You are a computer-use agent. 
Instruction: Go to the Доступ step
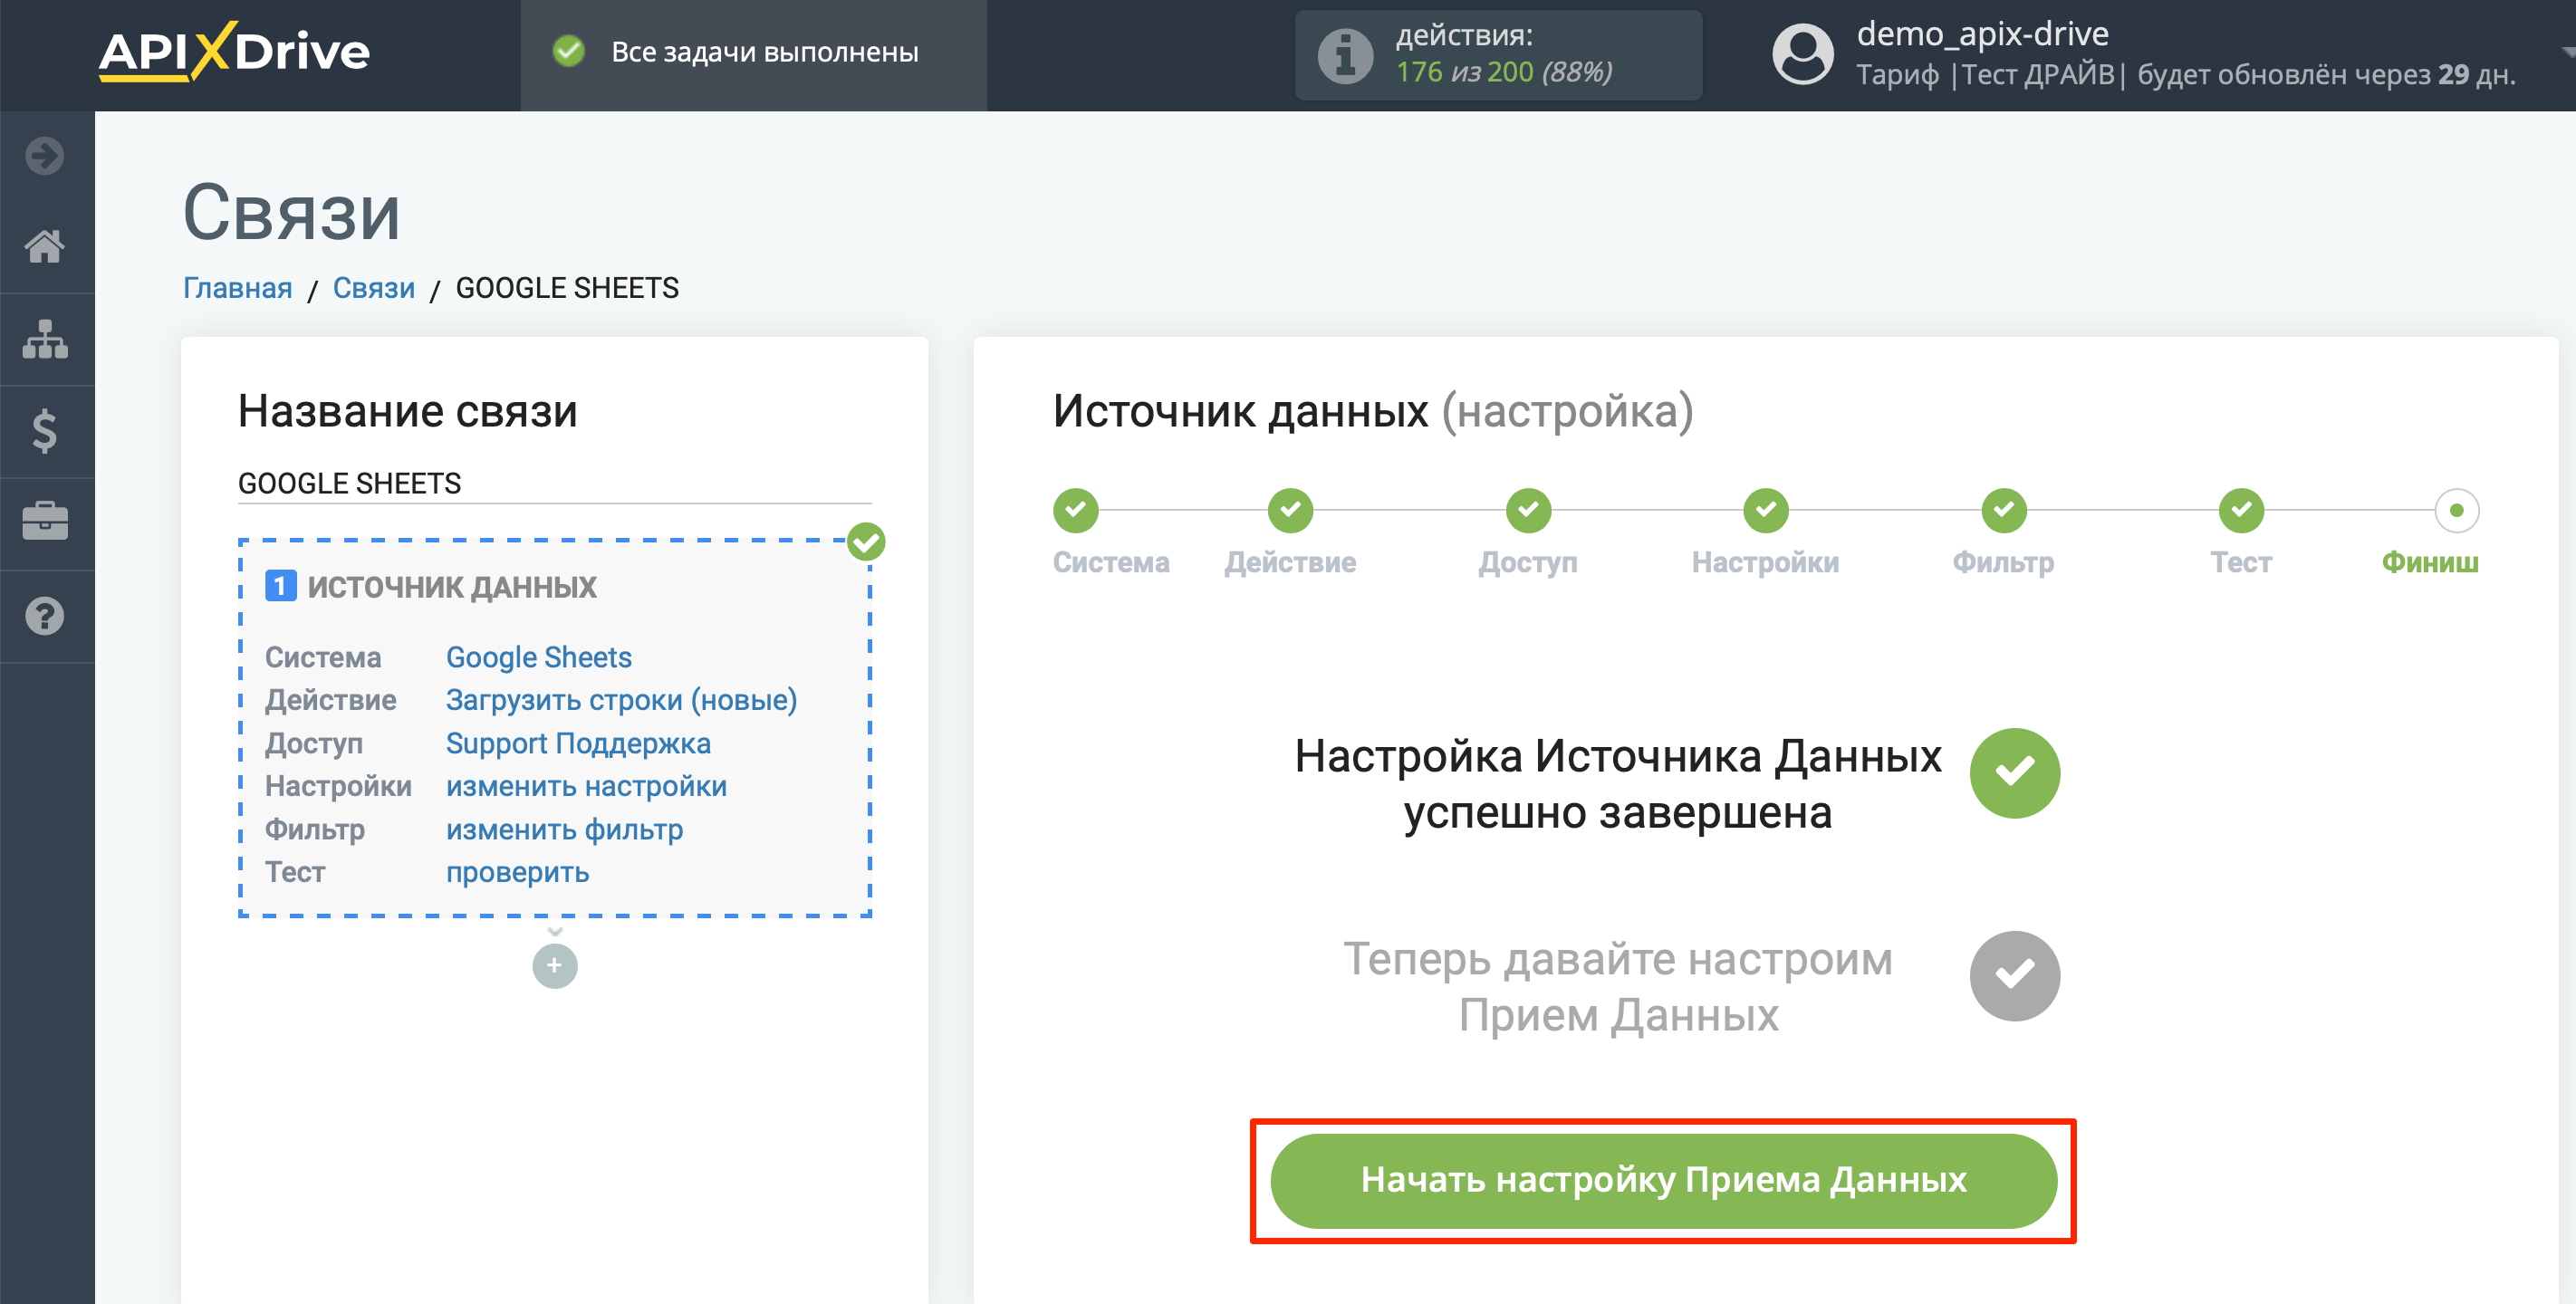tap(1528, 511)
